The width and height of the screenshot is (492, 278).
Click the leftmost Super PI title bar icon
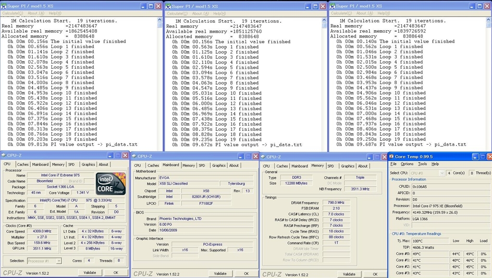click(4, 6)
